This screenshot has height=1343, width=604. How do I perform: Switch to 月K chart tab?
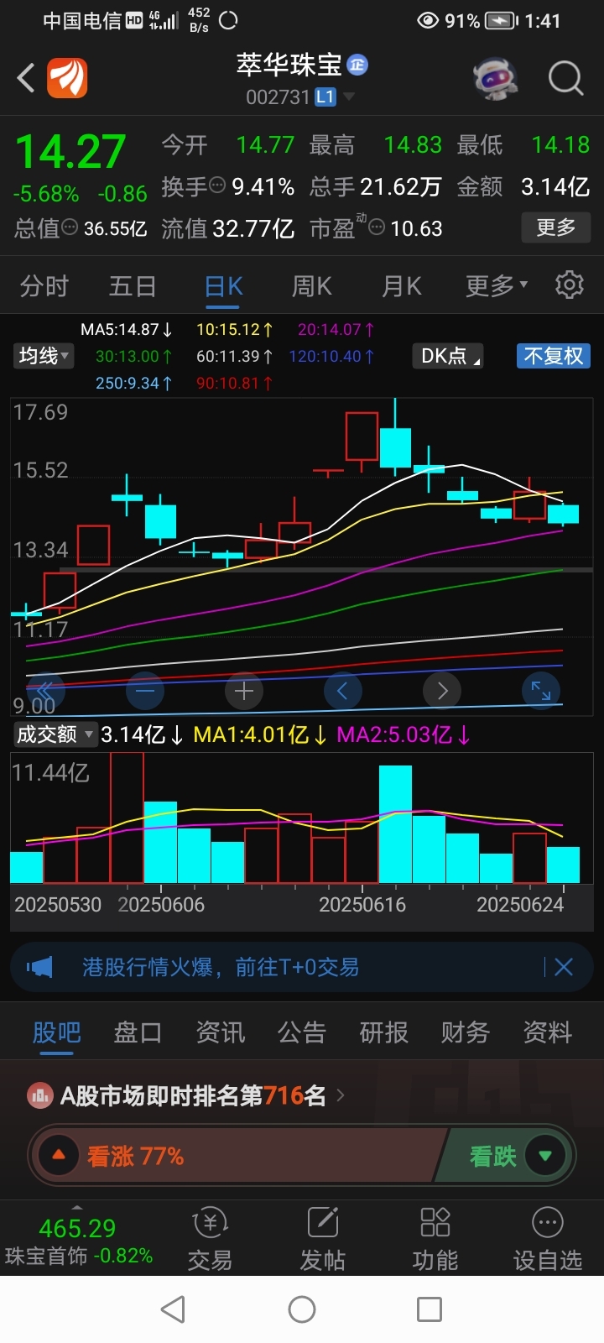click(x=402, y=285)
